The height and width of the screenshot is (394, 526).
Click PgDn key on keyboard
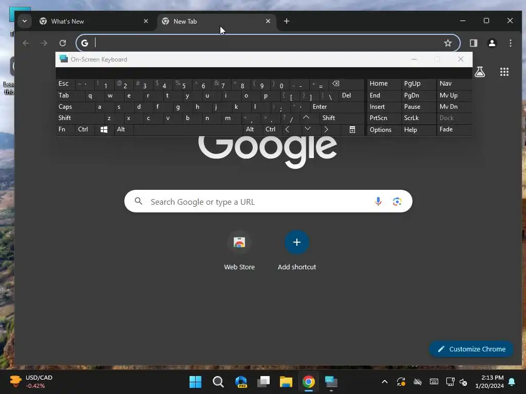(418, 95)
